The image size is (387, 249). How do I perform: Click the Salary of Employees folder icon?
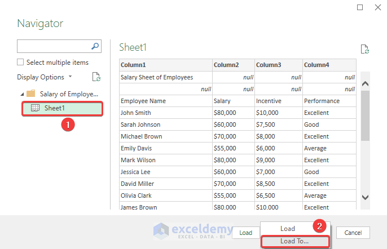point(31,94)
